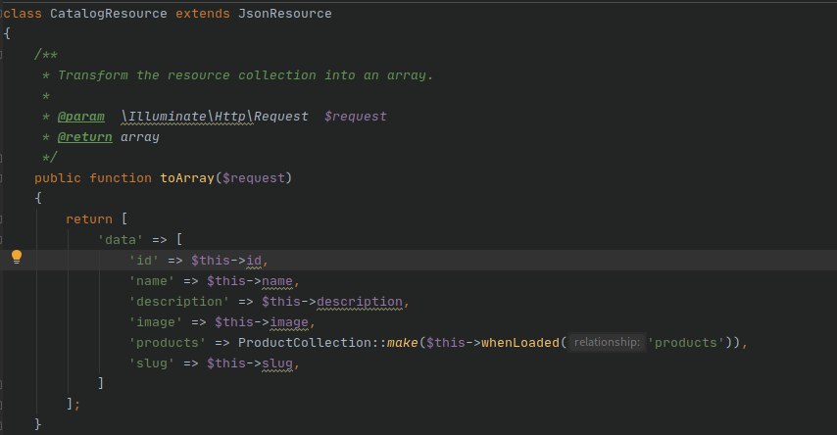Click the underlined name property after $this
The height and width of the screenshot is (435, 837).
[277, 281]
